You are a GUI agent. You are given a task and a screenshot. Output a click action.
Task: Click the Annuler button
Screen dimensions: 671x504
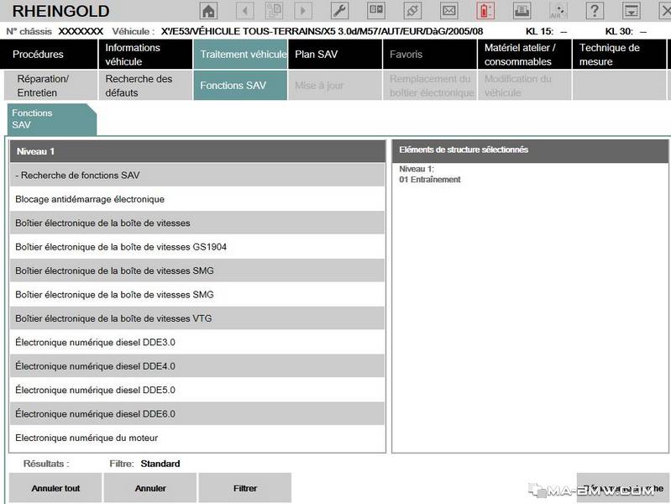pos(150,488)
